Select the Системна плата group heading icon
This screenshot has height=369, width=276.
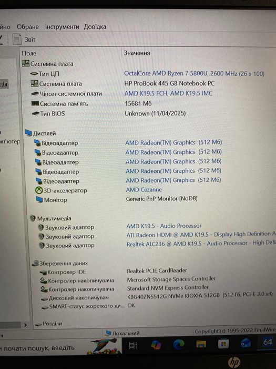pyautogui.click(x=25, y=63)
